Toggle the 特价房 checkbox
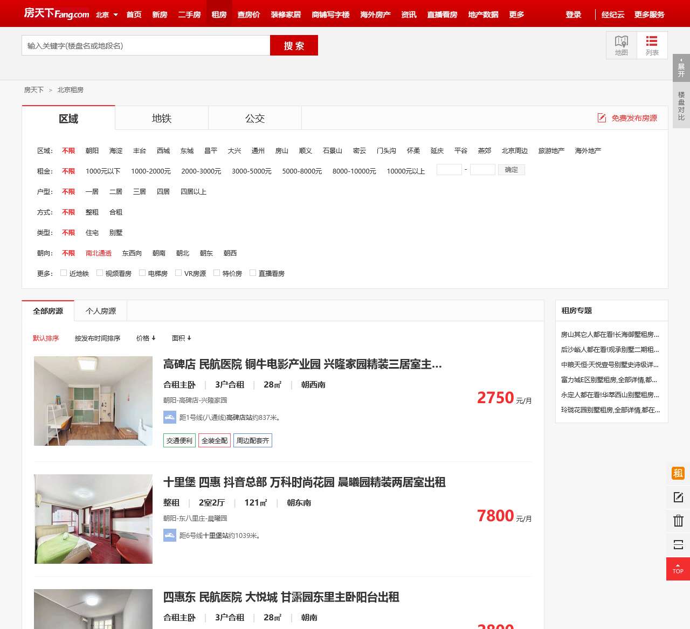Image resolution: width=690 pixels, height=629 pixels. click(217, 273)
